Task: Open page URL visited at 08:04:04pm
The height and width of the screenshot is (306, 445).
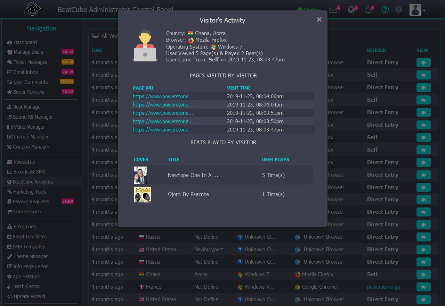Action: (163, 104)
